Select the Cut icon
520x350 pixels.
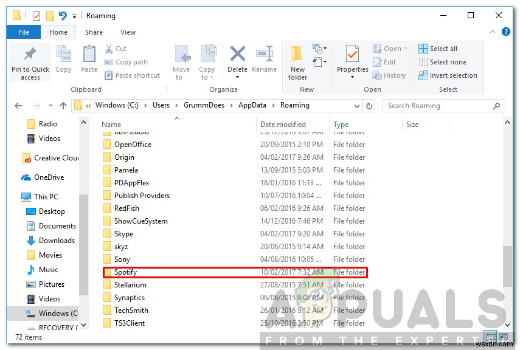[111, 47]
